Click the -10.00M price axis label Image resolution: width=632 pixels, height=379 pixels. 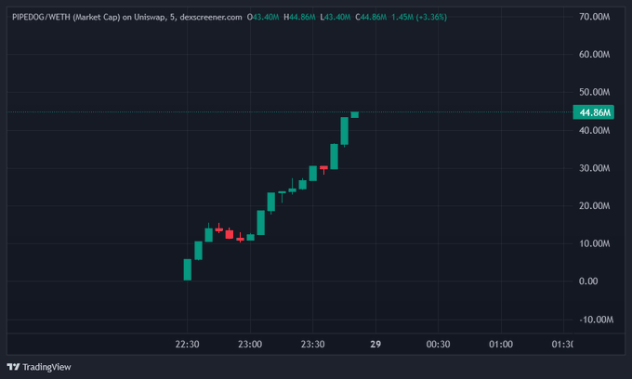tap(596, 320)
